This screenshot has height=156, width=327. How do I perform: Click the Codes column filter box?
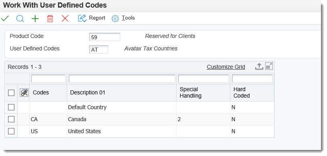coord(48,79)
